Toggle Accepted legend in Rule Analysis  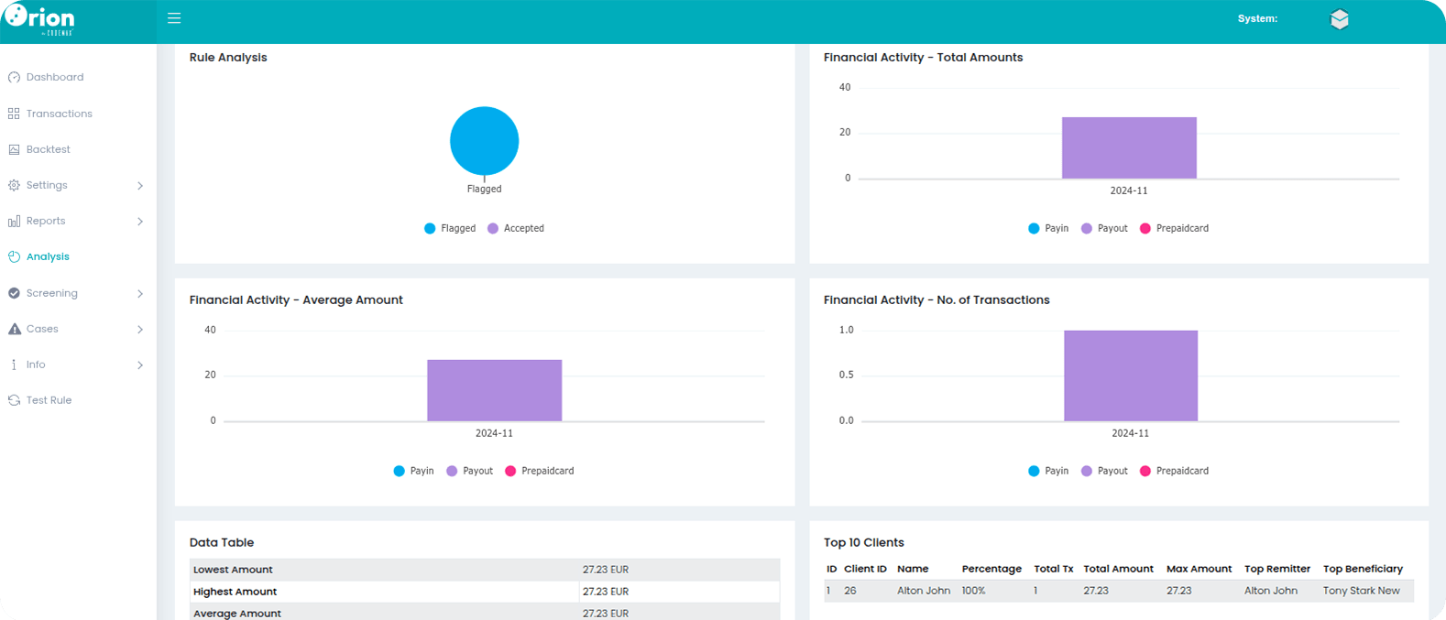(x=516, y=228)
